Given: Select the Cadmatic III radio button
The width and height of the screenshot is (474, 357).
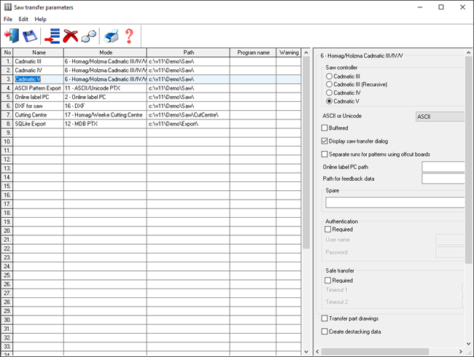Looking at the screenshot, I should point(330,76).
